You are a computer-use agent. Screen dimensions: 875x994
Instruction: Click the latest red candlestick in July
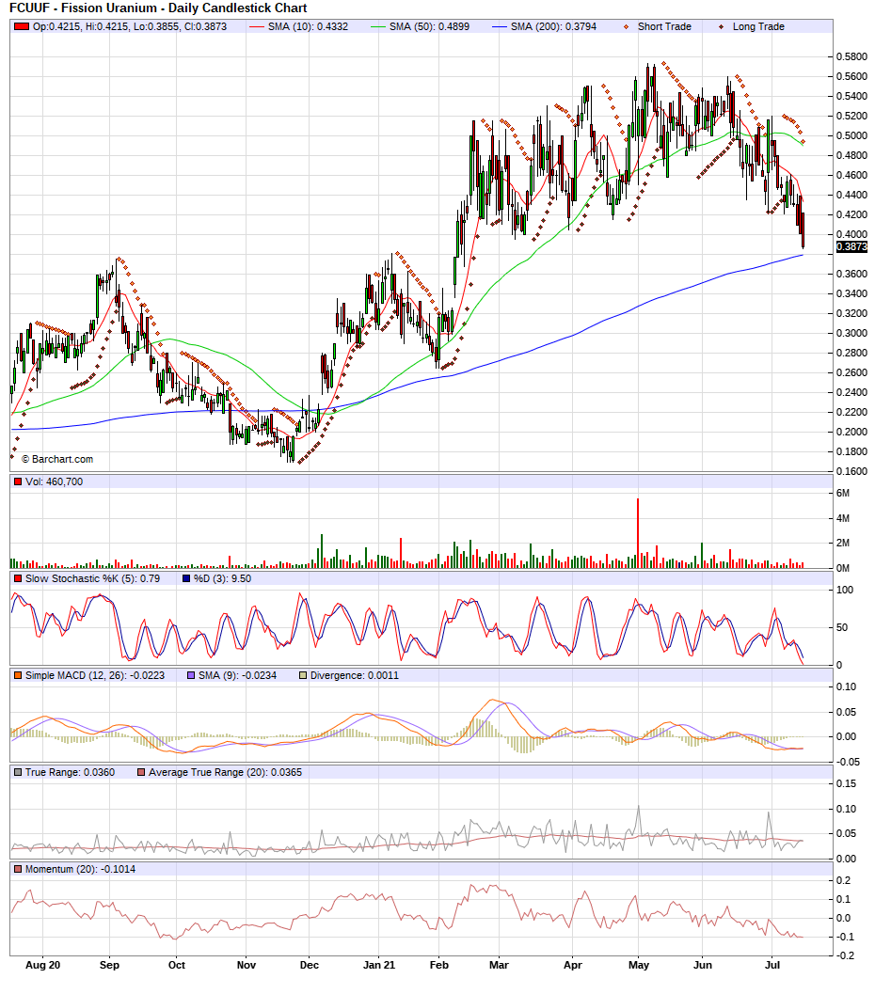[x=803, y=230]
